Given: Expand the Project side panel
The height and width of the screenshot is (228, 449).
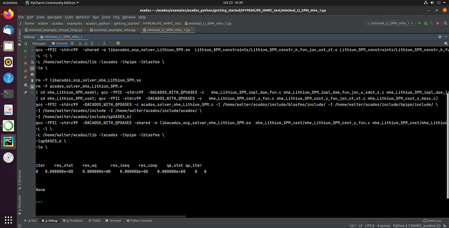Looking at the screenshot, I should coord(20,37).
